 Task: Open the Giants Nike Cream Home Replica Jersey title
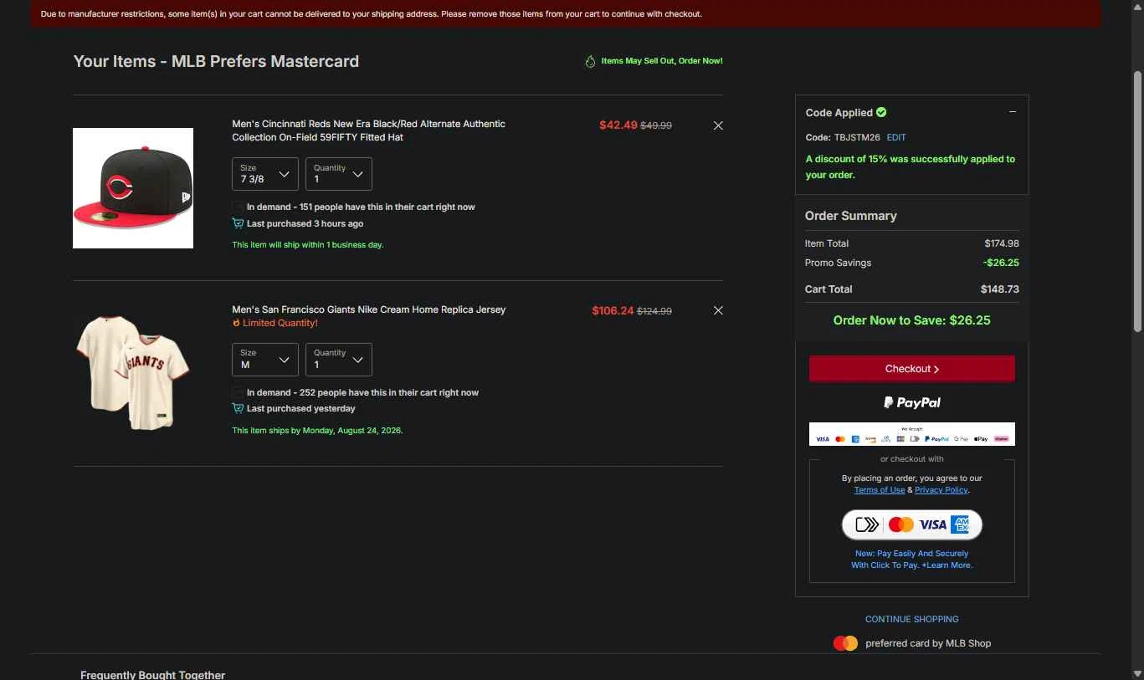pos(369,309)
